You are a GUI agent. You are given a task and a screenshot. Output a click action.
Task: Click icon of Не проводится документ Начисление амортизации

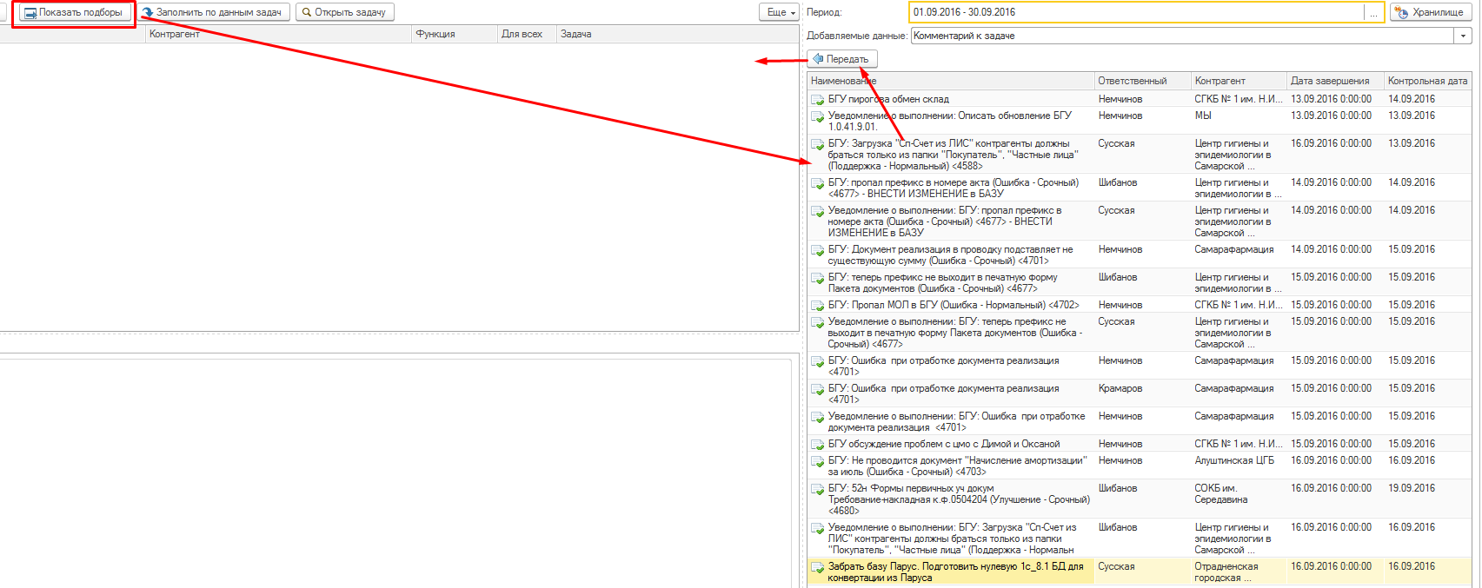[818, 462]
